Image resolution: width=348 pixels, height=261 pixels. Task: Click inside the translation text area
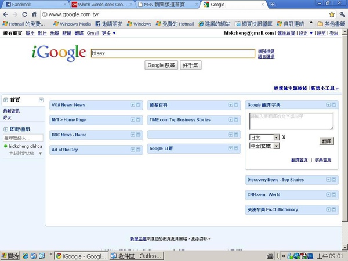pos(291,121)
